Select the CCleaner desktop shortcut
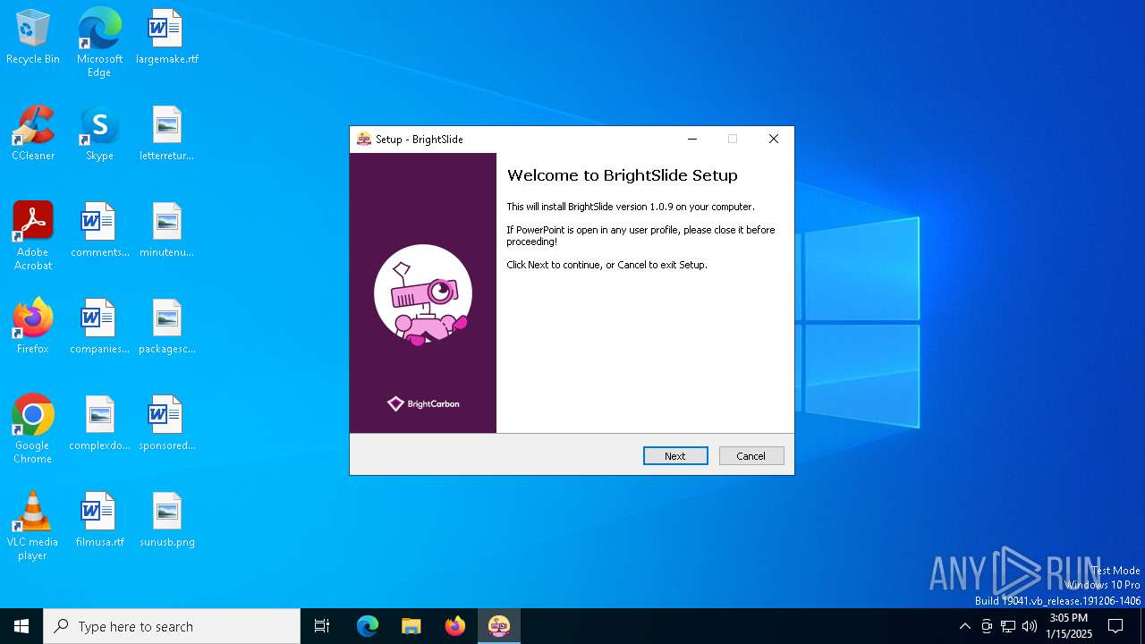The width and height of the screenshot is (1145, 644). (33, 134)
